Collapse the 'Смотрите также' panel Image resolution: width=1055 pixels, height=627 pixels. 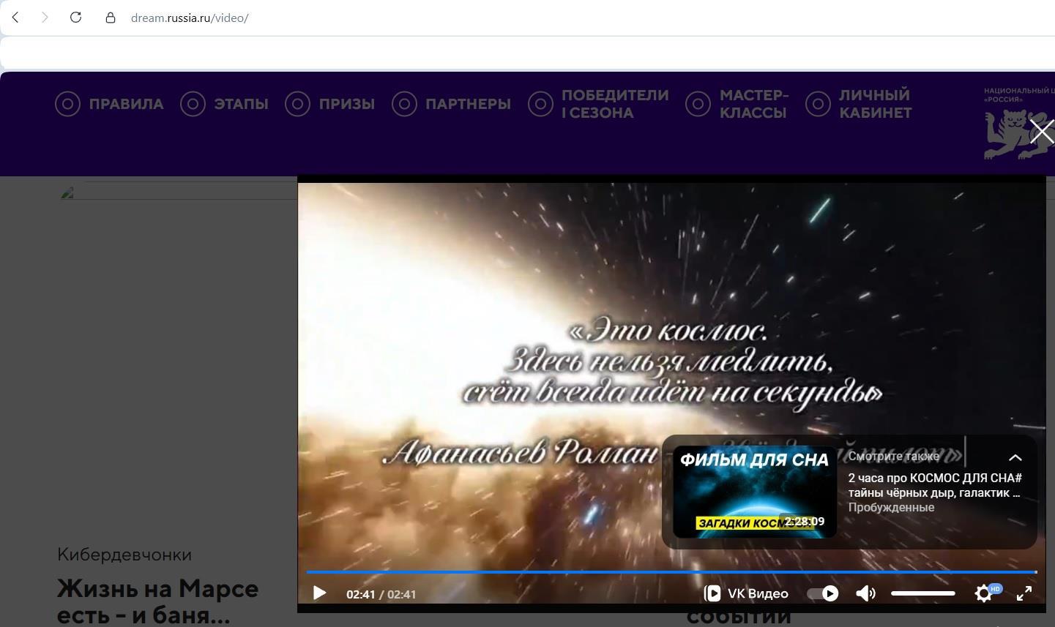[x=1015, y=457]
